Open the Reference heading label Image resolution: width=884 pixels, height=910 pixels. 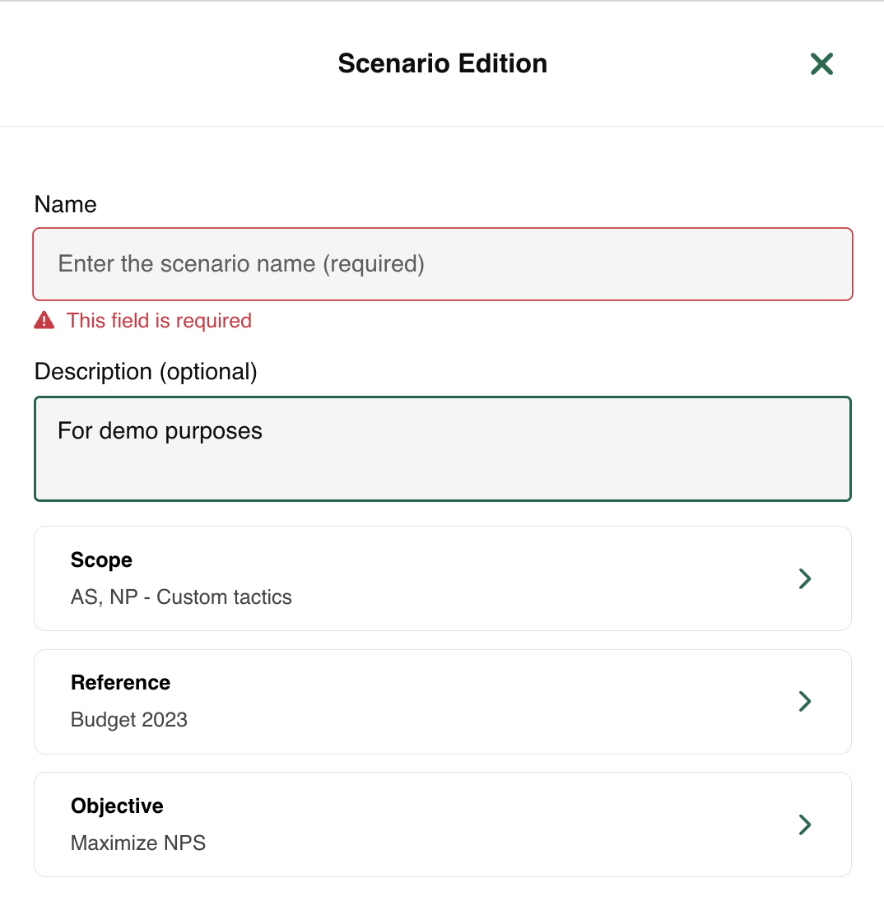[x=121, y=683]
